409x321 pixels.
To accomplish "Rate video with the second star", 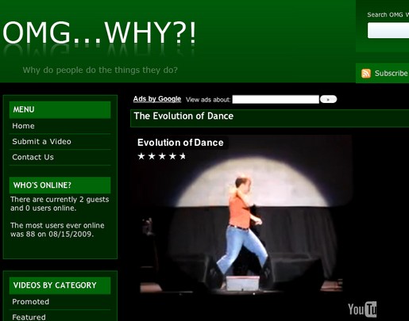I will (x=152, y=156).
